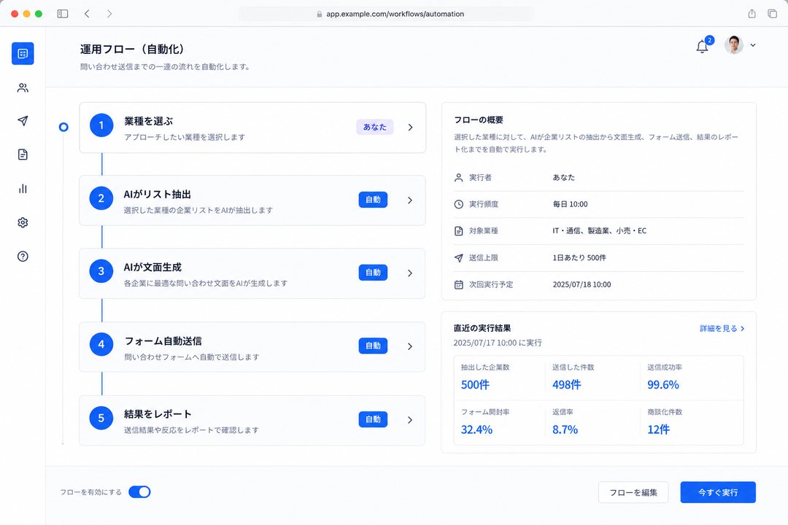Expand the 結果をレポート step chevron
Screen dimensions: 788x525
click(410, 419)
